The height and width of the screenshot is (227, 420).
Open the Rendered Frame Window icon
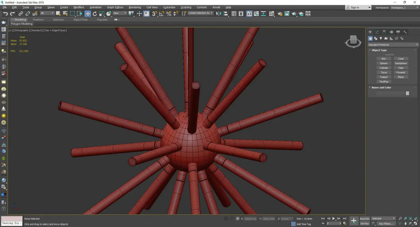[x=287, y=14]
